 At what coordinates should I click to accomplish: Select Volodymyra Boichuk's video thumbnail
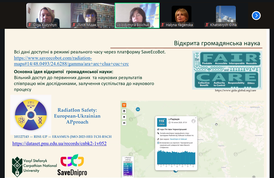click(x=137, y=13)
